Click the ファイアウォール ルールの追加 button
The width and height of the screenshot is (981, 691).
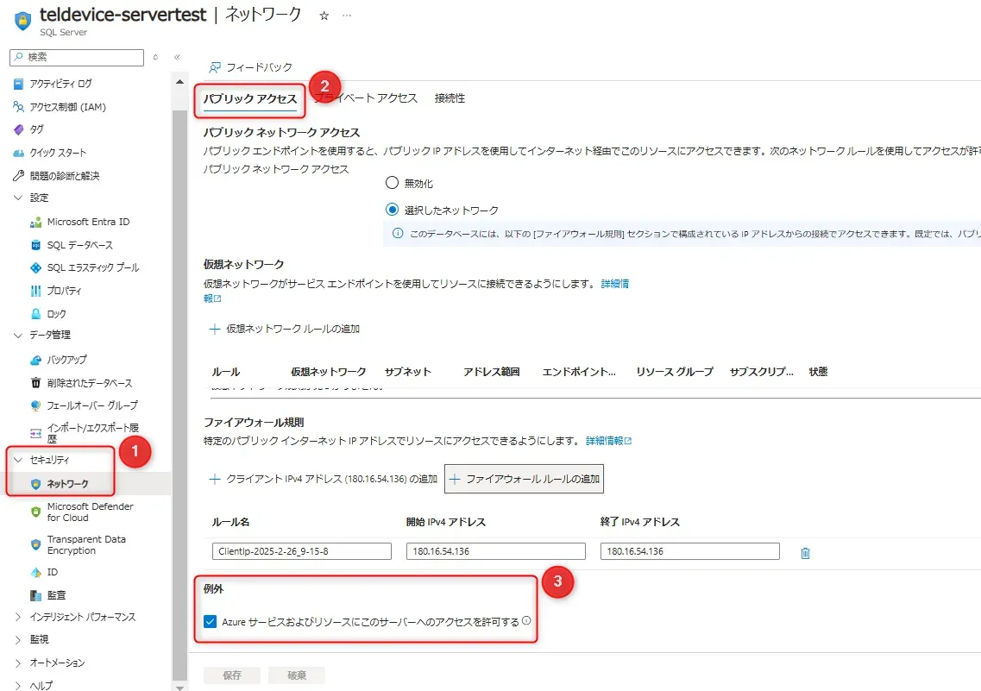(524, 478)
